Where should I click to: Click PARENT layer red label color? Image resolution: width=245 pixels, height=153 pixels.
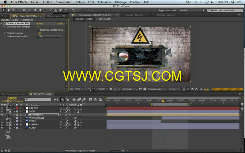[17, 108]
